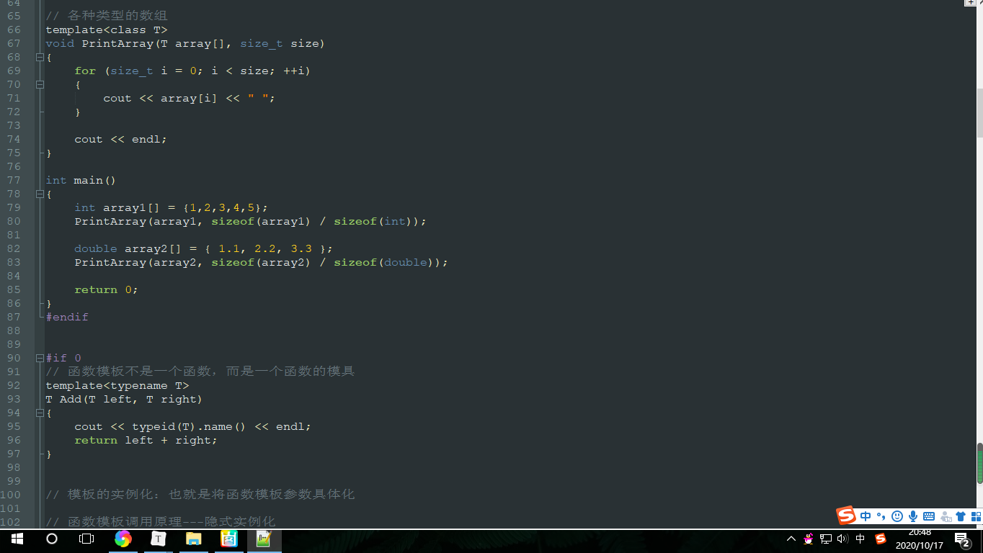Collapse the PrintArray function fold at line 68
The image size is (983, 553).
[x=40, y=57]
